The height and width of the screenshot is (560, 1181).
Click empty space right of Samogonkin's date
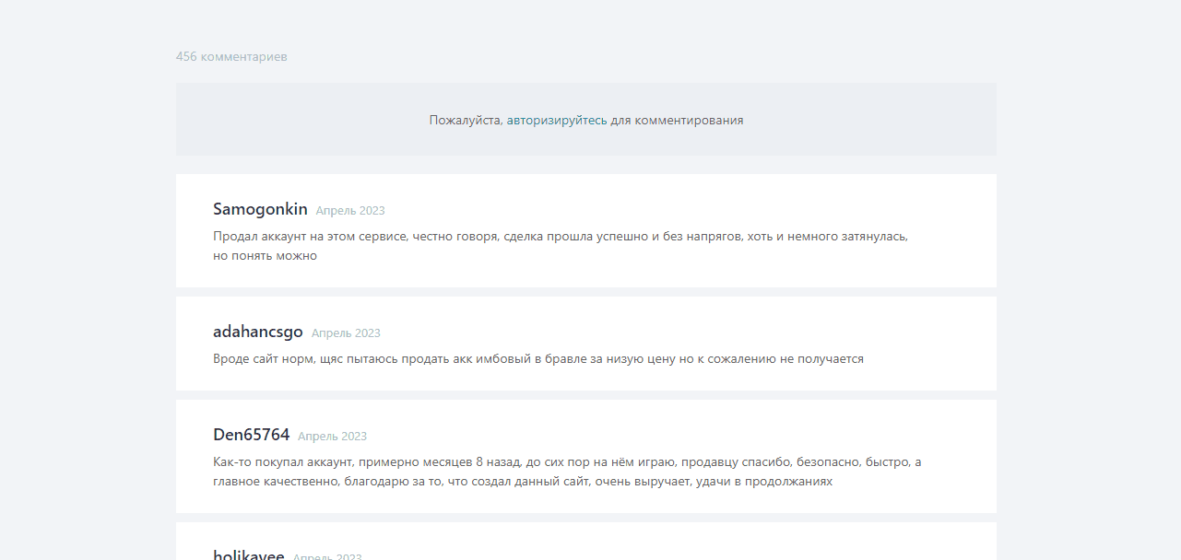[x=645, y=210]
